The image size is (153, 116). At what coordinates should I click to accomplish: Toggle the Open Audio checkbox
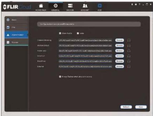point(60,33)
